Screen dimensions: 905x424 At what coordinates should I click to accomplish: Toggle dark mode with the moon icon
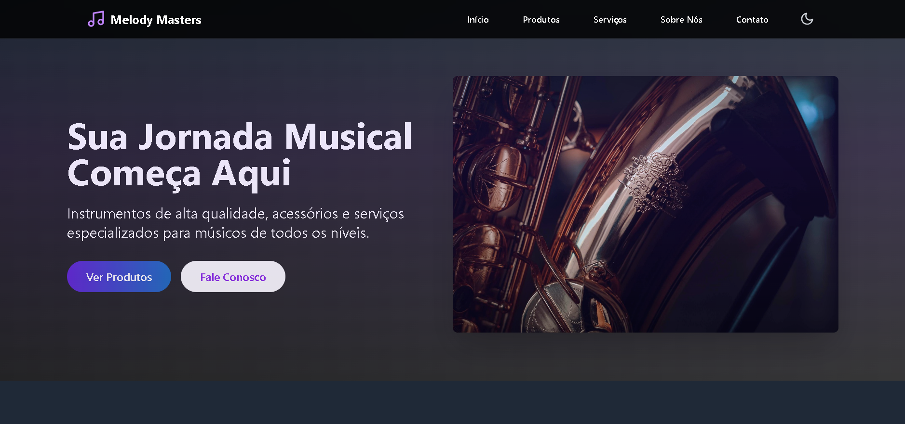(807, 19)
